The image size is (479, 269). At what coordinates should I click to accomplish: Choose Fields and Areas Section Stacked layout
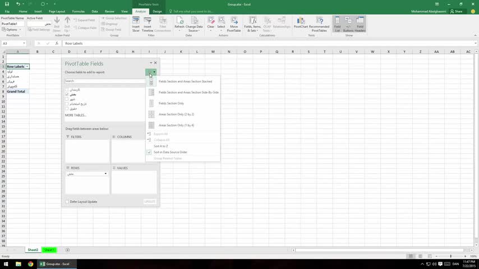[183, 81]
